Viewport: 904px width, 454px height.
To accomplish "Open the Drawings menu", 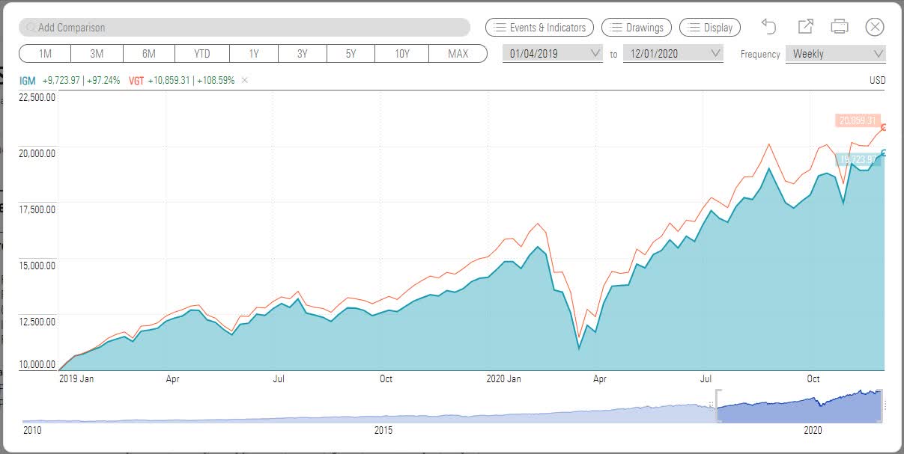I will point(636,27).
